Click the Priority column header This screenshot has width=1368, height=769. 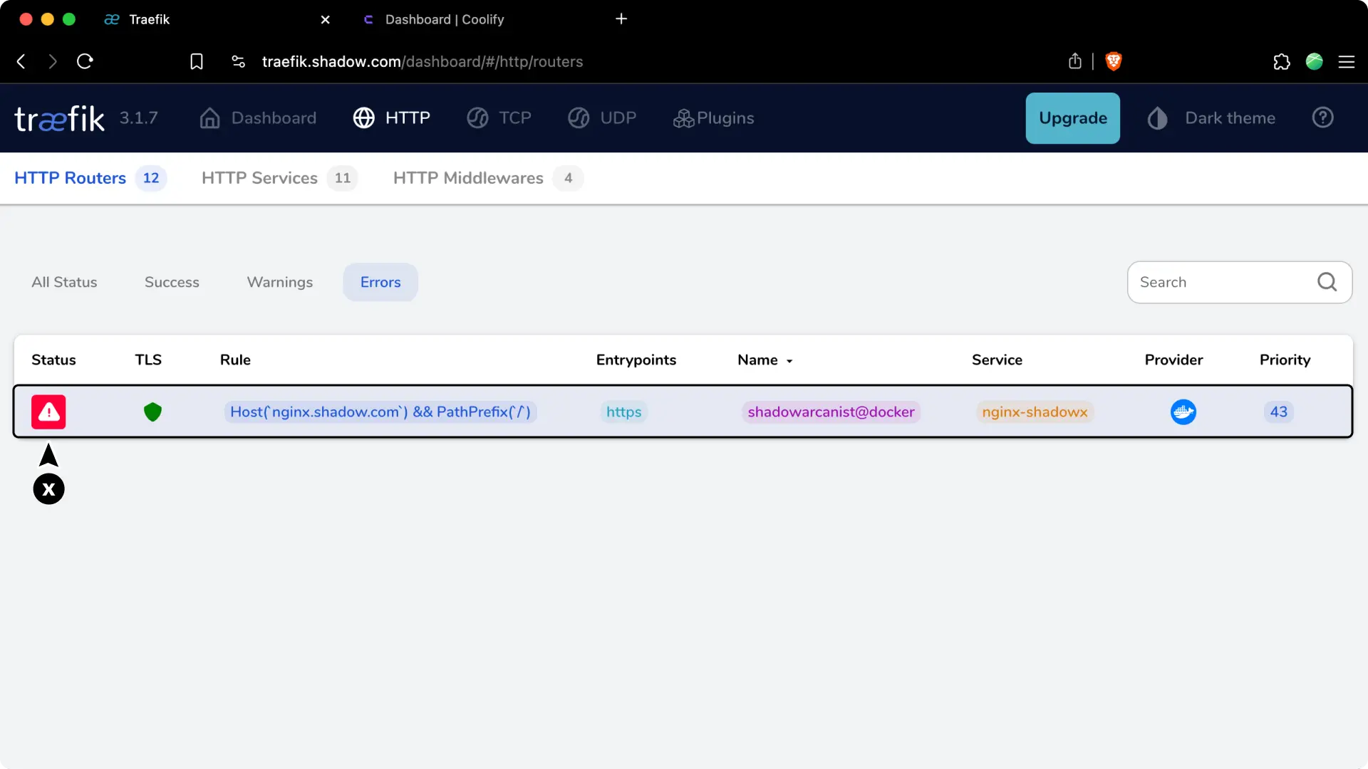[1285, 360]
